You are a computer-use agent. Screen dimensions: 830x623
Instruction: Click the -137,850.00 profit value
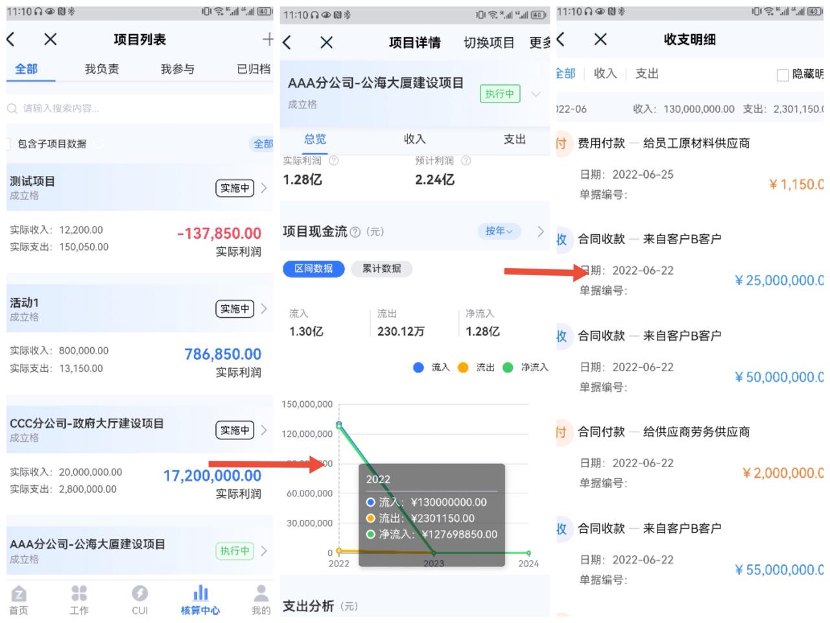point(219,234)
